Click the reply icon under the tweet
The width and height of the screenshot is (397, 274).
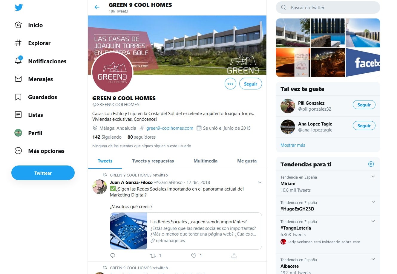pos(113,256)
